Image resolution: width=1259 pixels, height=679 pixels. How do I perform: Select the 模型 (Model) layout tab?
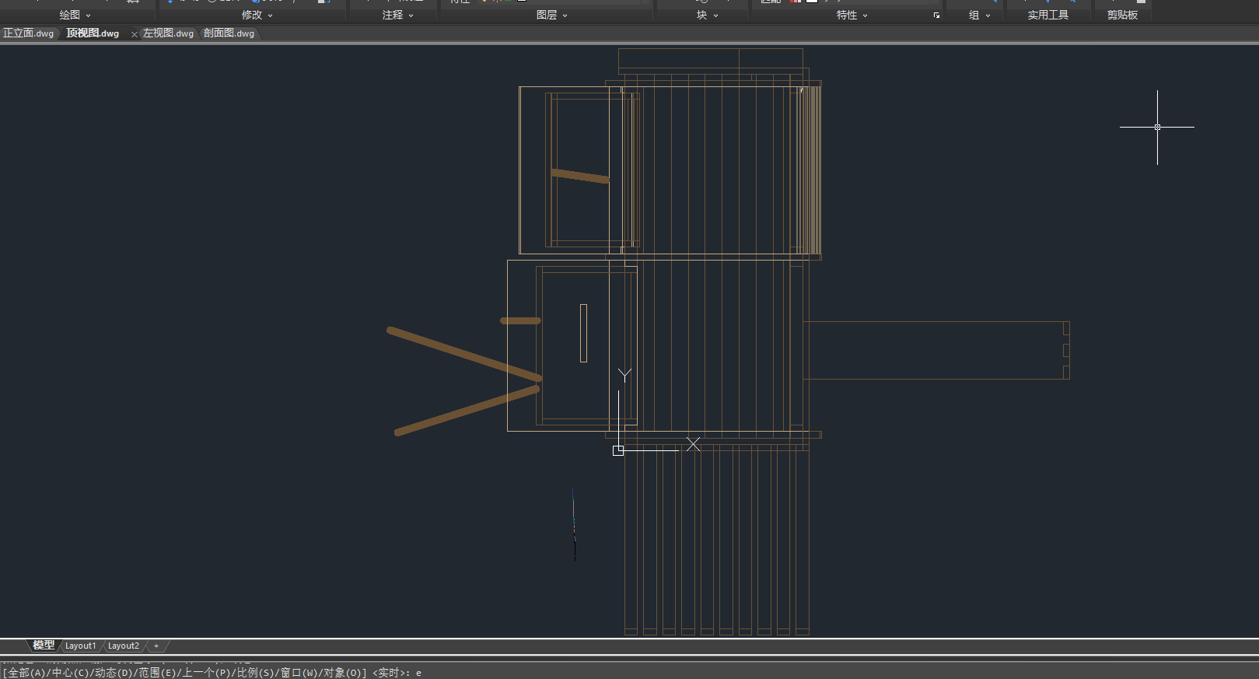tap(44, 646)
